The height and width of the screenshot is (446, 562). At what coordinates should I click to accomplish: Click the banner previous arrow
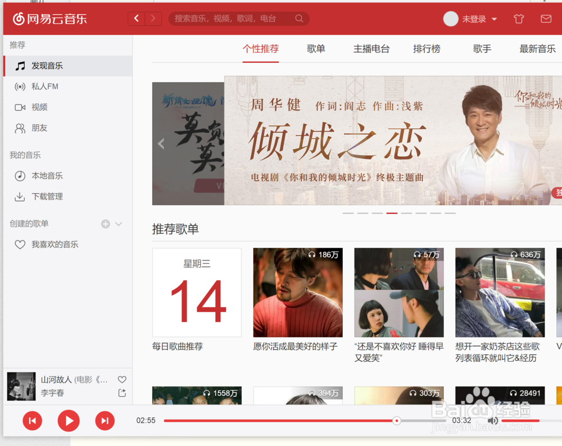pos(161,144)
